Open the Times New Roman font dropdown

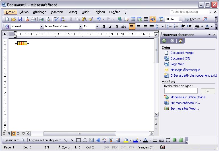(x=80, y=26)
